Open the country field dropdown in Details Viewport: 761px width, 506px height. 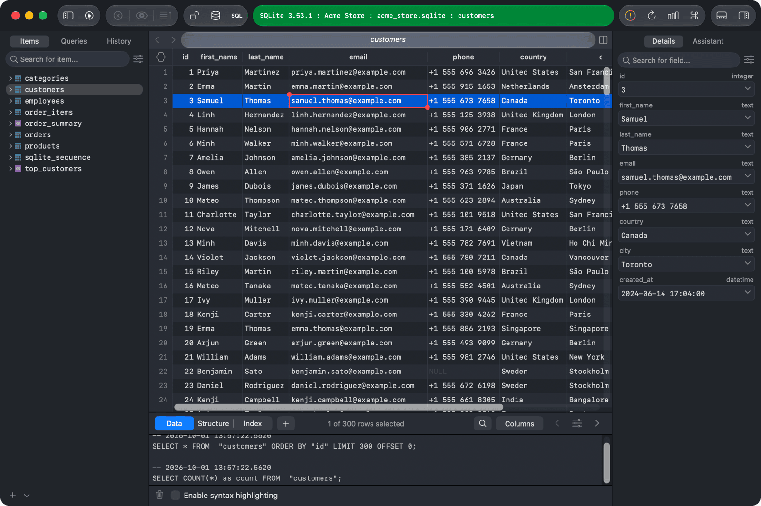click(x=748, y=235)
